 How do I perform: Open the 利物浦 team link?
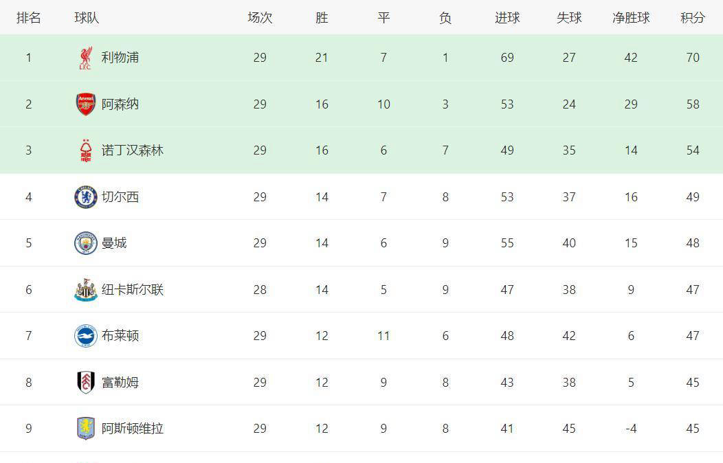pyautogui.click(x=120, y=58)
